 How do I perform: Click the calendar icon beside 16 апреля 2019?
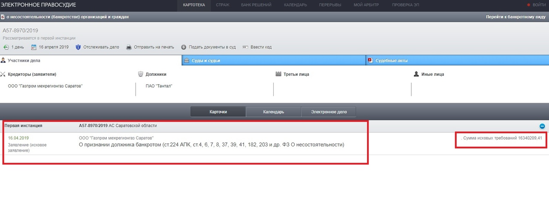[x=34, y=47]
